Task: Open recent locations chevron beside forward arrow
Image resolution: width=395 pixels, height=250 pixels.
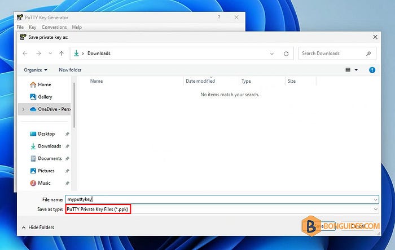Action: click(50, 53)
